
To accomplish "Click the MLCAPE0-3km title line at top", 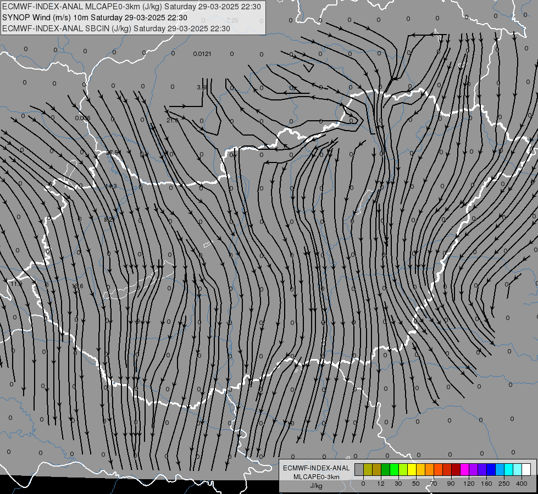I will (131, 7).
